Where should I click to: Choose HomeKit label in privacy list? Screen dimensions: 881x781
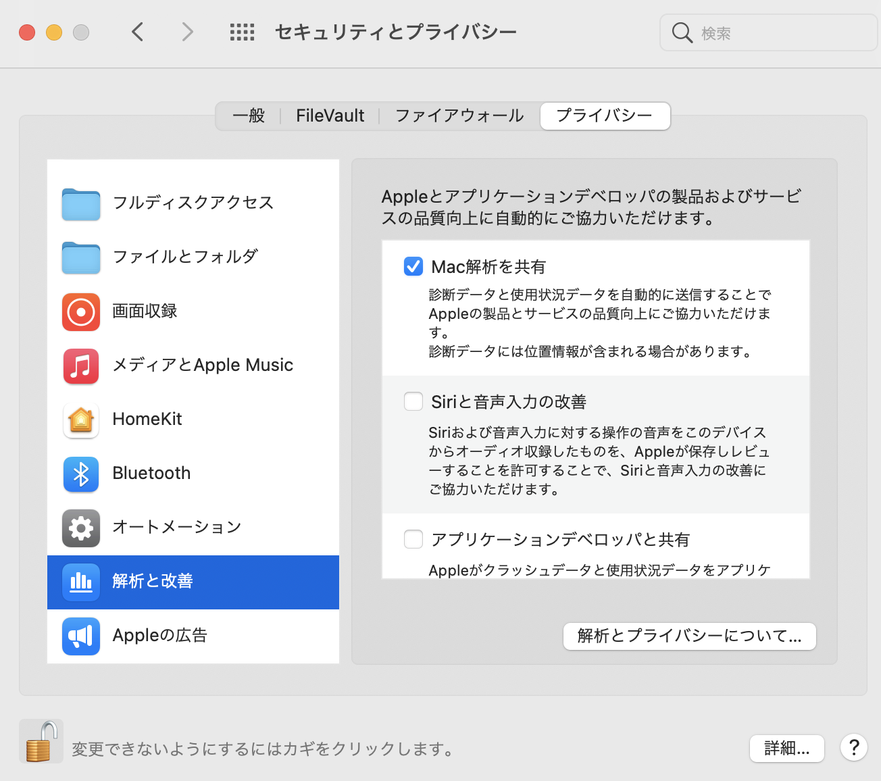point(147,419)
